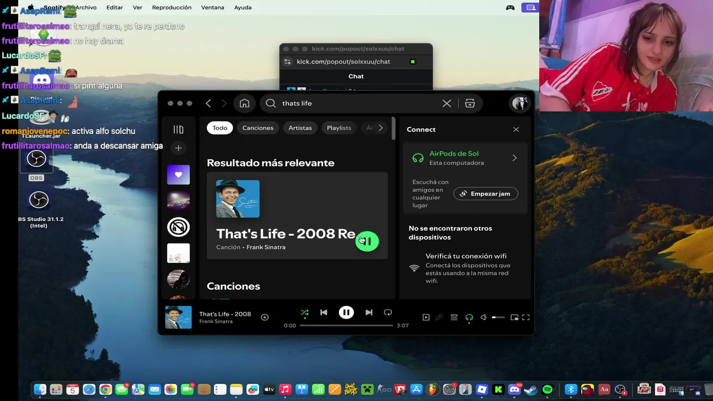713x401 pixels.
Task: Open the Ventana menu
Action: pos(212,7)
